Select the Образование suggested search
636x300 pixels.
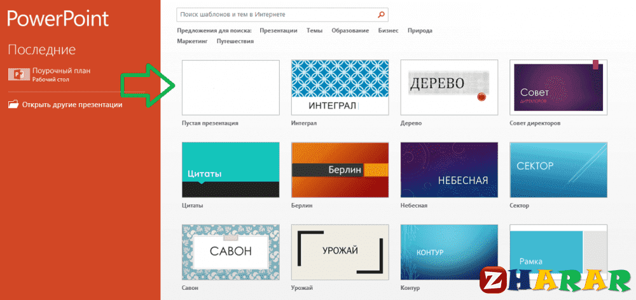point(350,31)
